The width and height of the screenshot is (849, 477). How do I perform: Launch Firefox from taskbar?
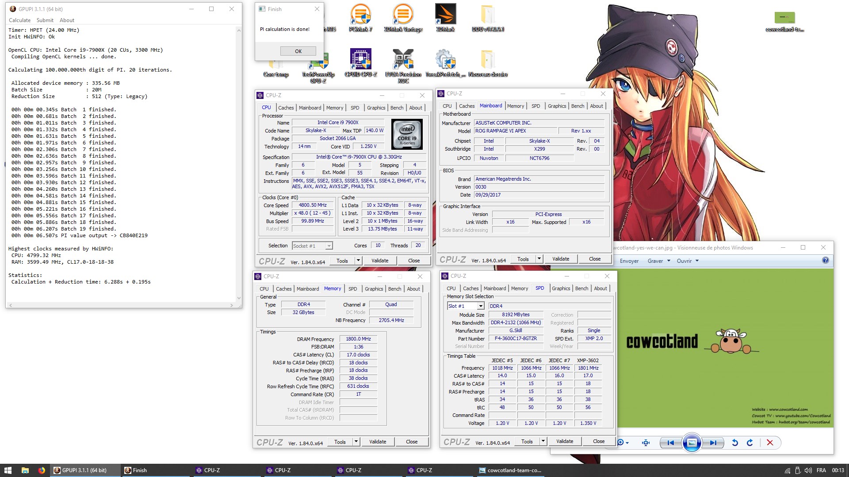(x=42, y=470)
